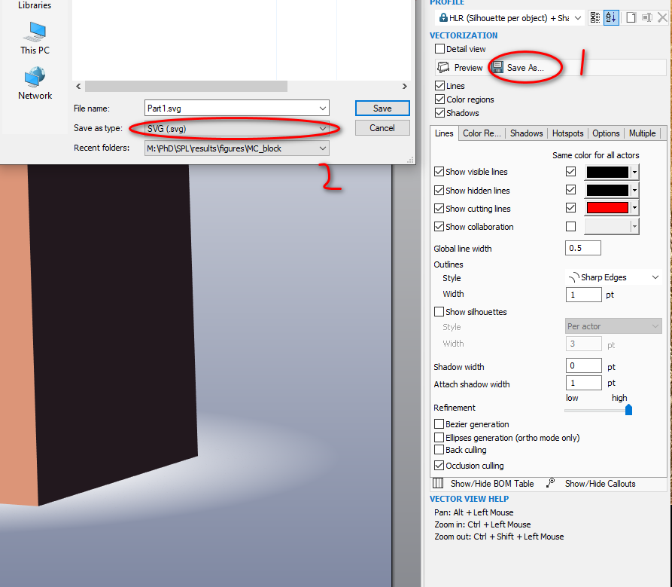The height and width of the screenshot is (587, 672).
Task: Click Show/Hide Callouts label
Action: (600, 484)
